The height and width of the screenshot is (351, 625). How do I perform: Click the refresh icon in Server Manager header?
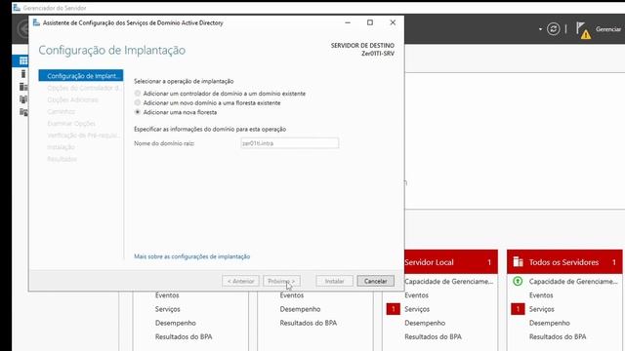tap(553, 29)
